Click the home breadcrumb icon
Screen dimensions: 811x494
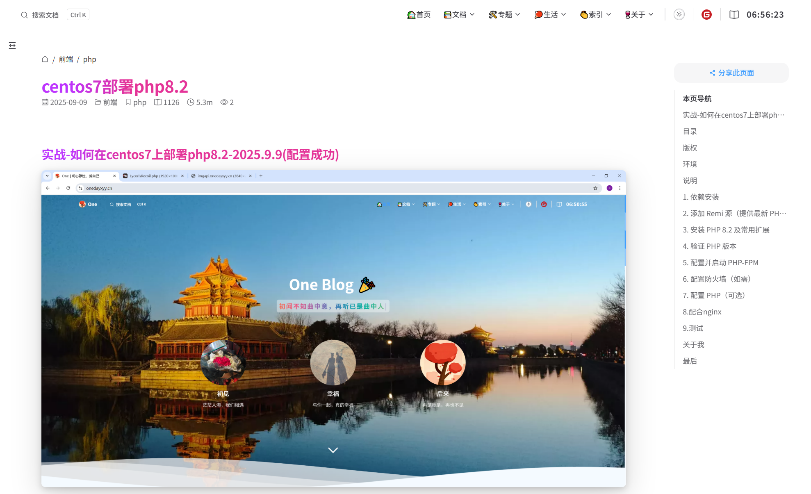coord(45,59)
